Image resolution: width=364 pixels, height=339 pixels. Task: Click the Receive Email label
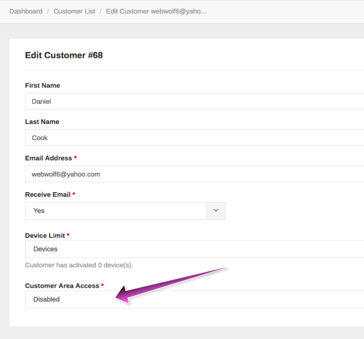[48, 195]
